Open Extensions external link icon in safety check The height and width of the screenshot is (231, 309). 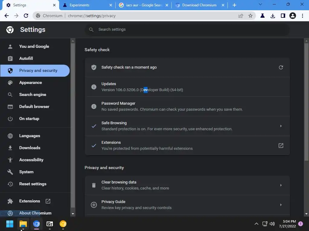point(281,146)
